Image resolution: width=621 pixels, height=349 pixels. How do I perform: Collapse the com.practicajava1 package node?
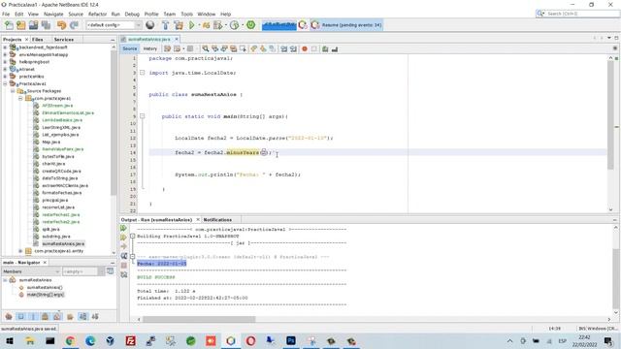20,98
